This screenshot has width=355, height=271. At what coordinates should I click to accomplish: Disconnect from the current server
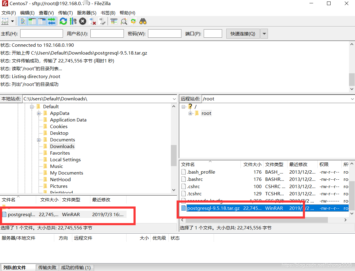(x=93, y=21)
